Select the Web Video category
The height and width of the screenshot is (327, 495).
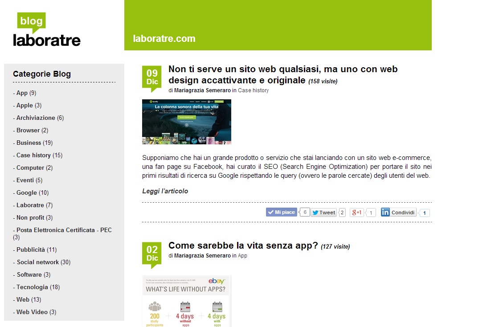32,312
